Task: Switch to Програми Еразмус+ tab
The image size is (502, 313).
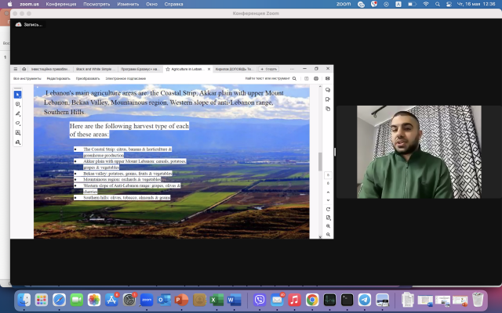Action: tap(140, 69)
